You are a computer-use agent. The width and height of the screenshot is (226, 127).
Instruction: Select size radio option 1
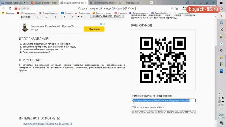point(35,17)
